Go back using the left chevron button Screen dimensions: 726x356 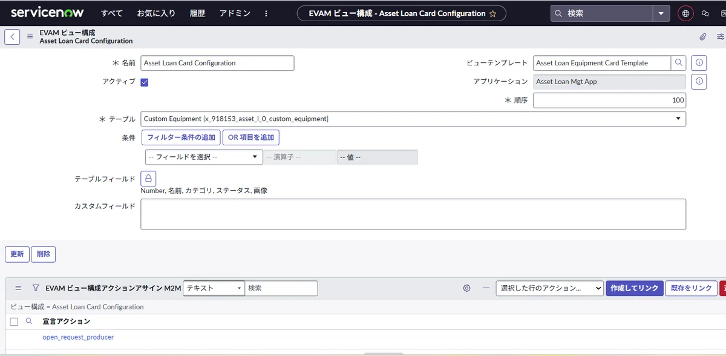click(x=12, y=37)
